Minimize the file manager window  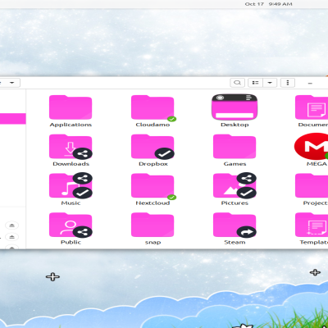point(310,83)
